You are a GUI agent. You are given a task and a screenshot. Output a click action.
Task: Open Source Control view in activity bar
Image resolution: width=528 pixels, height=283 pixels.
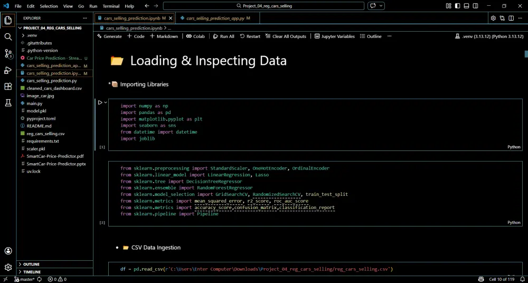tap(8, 53)
